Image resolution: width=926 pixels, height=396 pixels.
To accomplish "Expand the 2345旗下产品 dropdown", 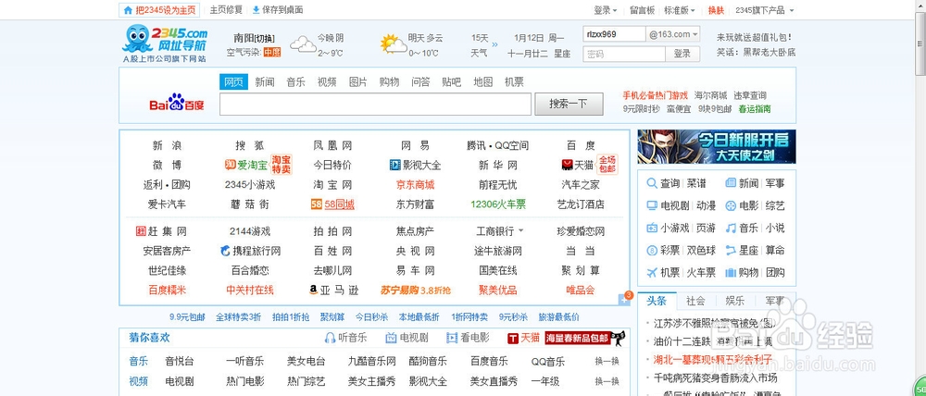I will pyautogui.click(x=765, y=10).
